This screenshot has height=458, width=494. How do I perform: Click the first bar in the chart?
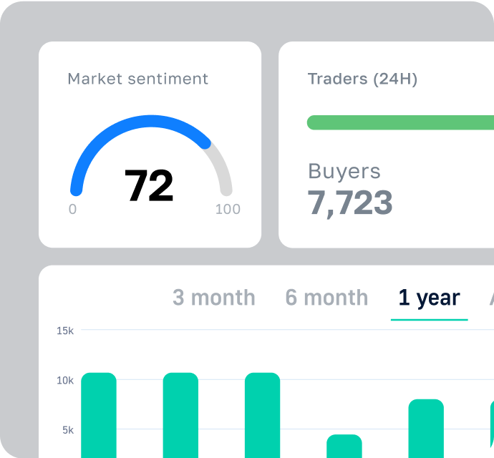(x=99, y=415)
